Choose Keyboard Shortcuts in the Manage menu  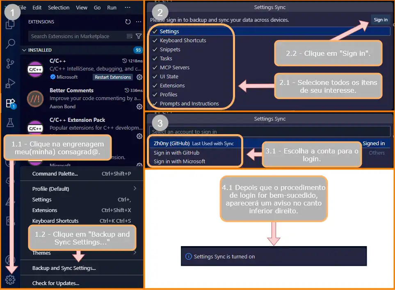pyautogui.click(x=82, y=221)
